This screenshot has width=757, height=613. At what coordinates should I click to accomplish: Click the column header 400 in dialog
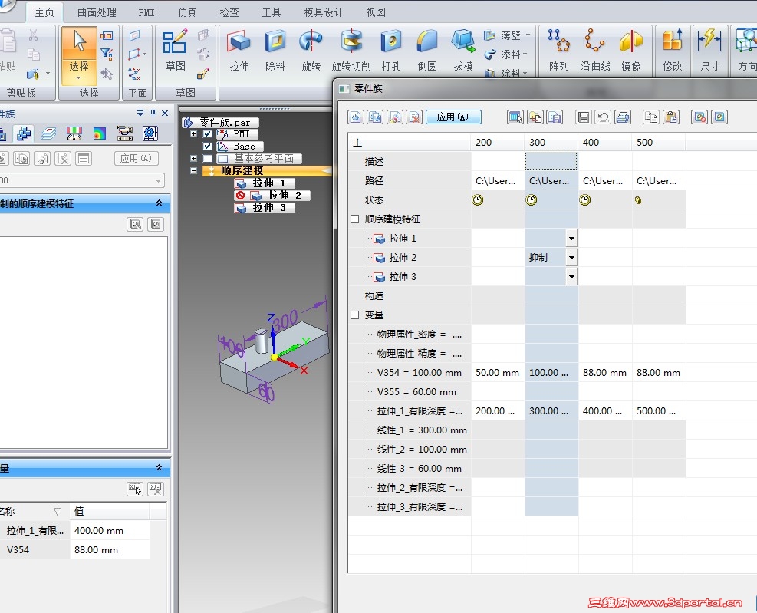point(604,143)
